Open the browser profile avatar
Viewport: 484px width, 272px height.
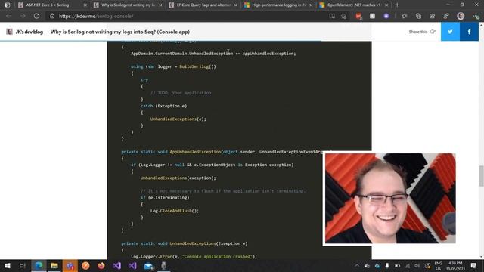461,16
